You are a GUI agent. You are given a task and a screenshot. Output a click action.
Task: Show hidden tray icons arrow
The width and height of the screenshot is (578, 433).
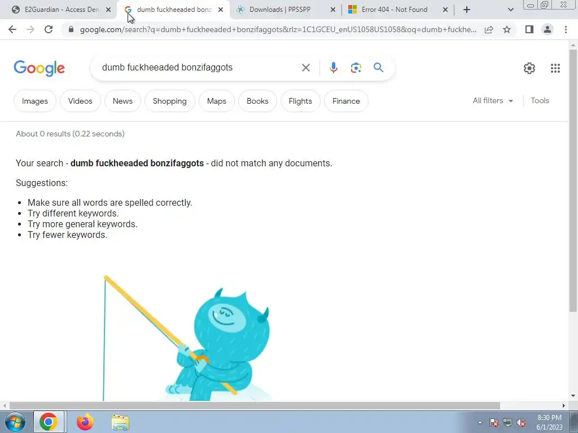tap(480, 423)
